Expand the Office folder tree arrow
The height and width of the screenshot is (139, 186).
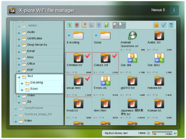pyautogui.click(x=19, y=65)
